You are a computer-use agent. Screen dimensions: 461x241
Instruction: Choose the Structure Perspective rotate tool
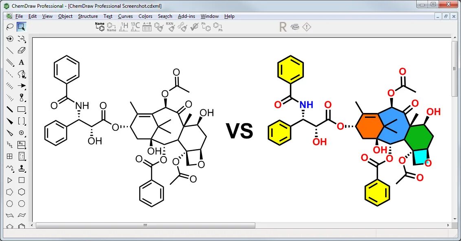click(x=10, y=39)
